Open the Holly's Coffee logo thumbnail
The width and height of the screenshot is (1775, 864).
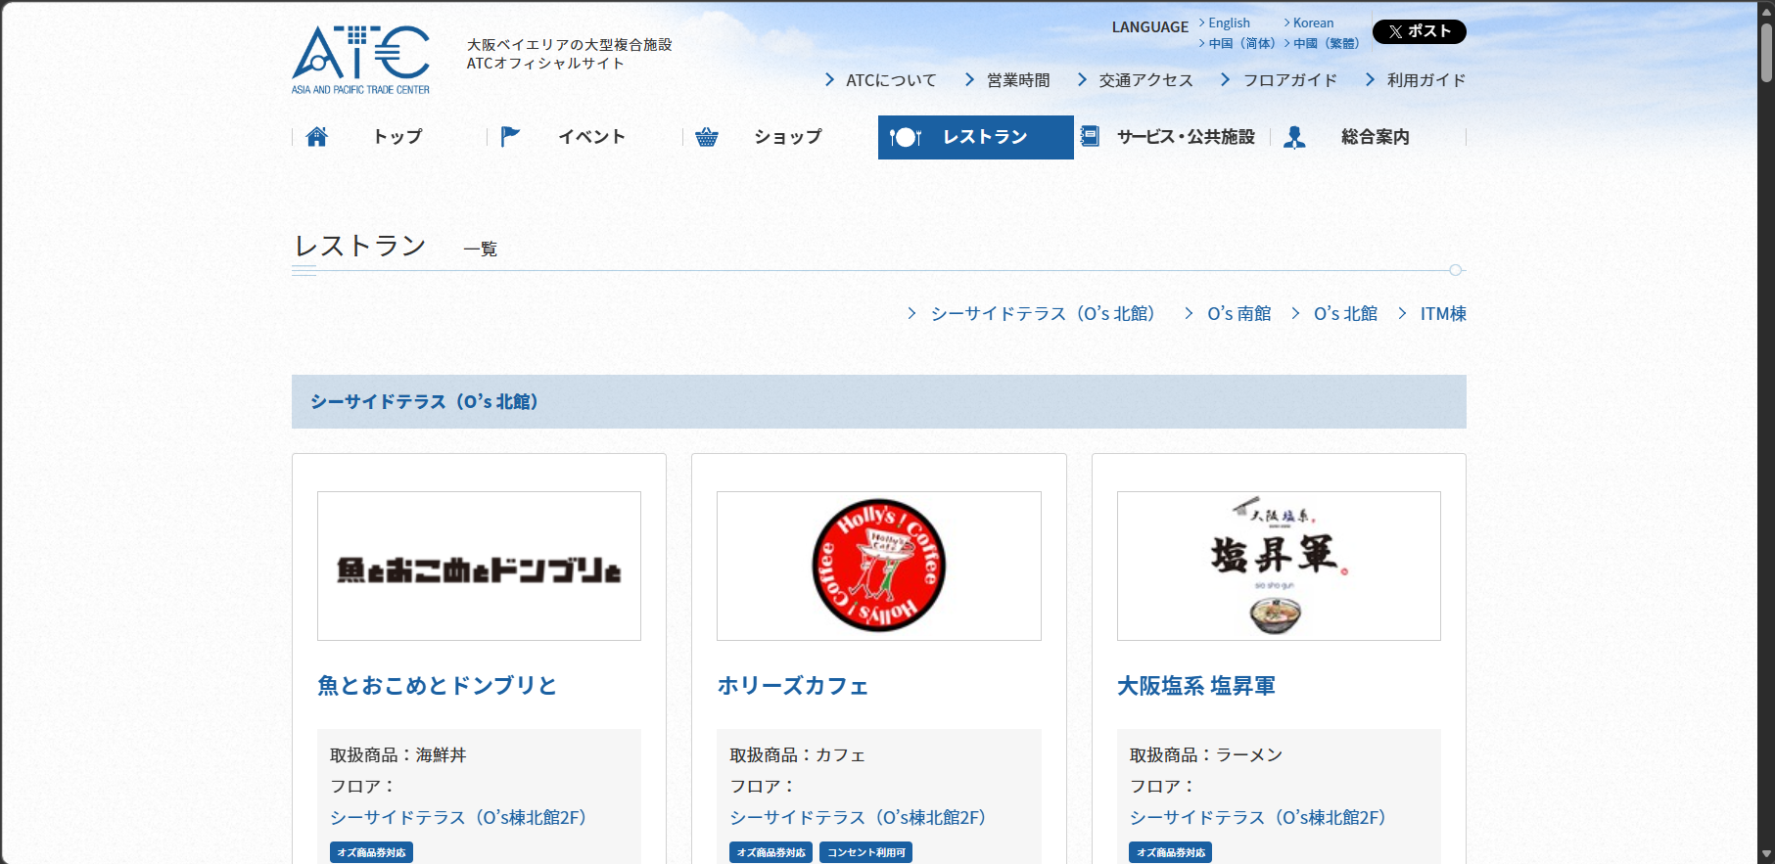point(878,566)
